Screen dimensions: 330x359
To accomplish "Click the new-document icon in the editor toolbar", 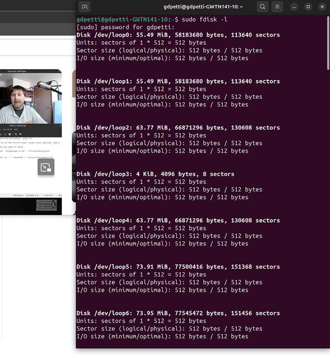I will point(1,134).
